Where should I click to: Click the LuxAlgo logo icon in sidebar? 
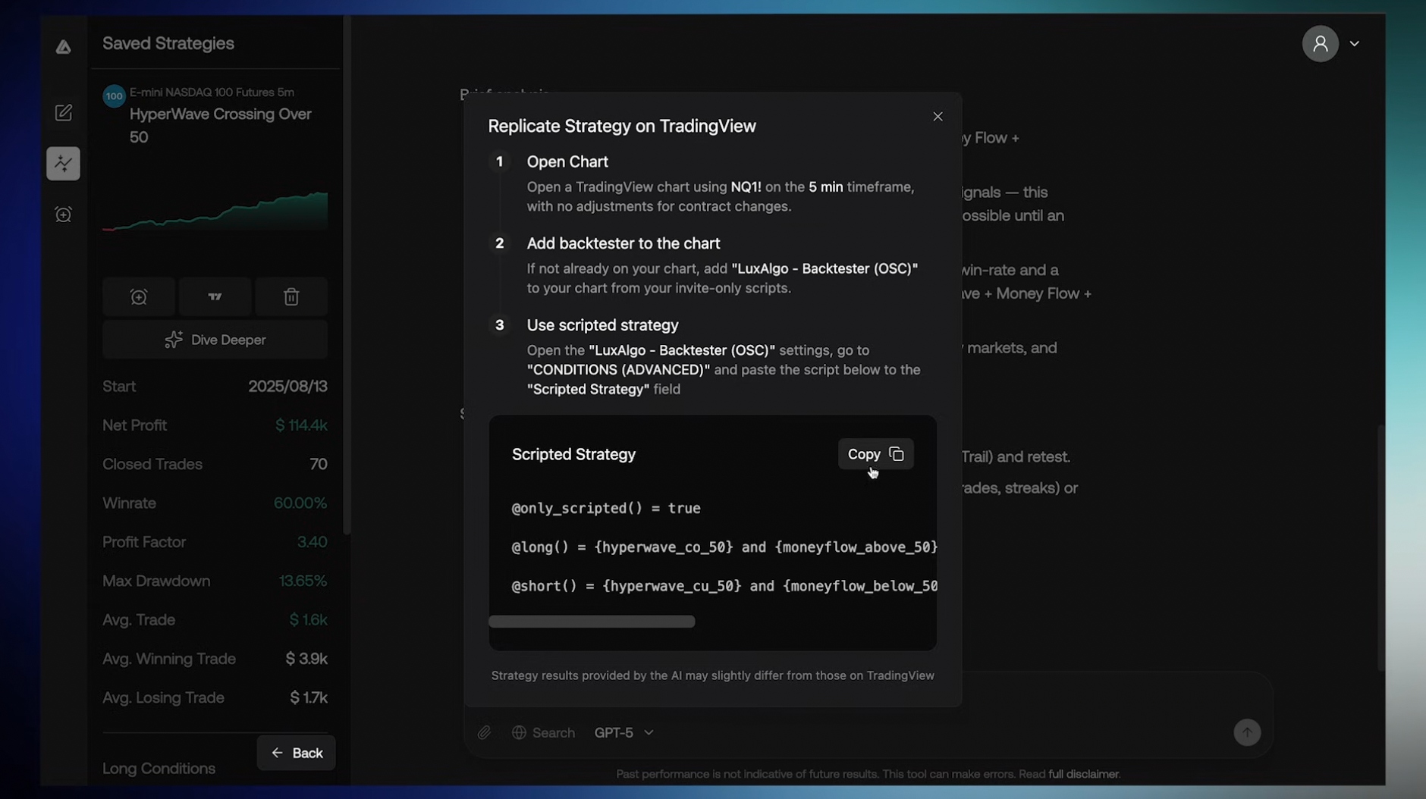pos(64,47)
